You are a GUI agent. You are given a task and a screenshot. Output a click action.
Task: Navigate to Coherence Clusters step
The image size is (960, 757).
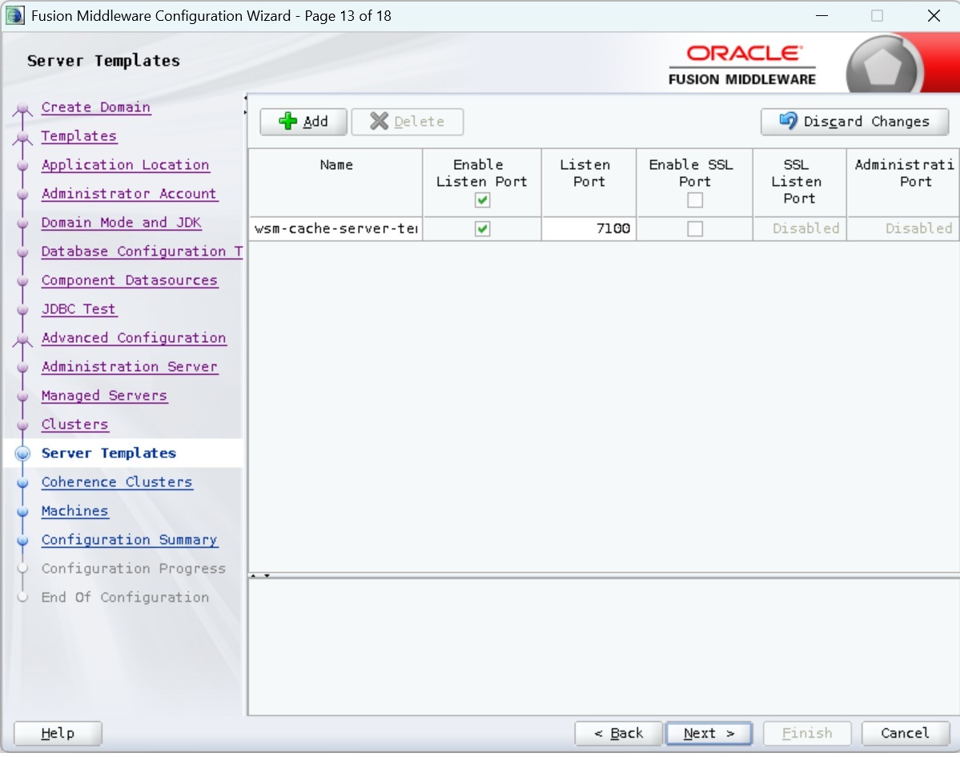click(117, 482)
